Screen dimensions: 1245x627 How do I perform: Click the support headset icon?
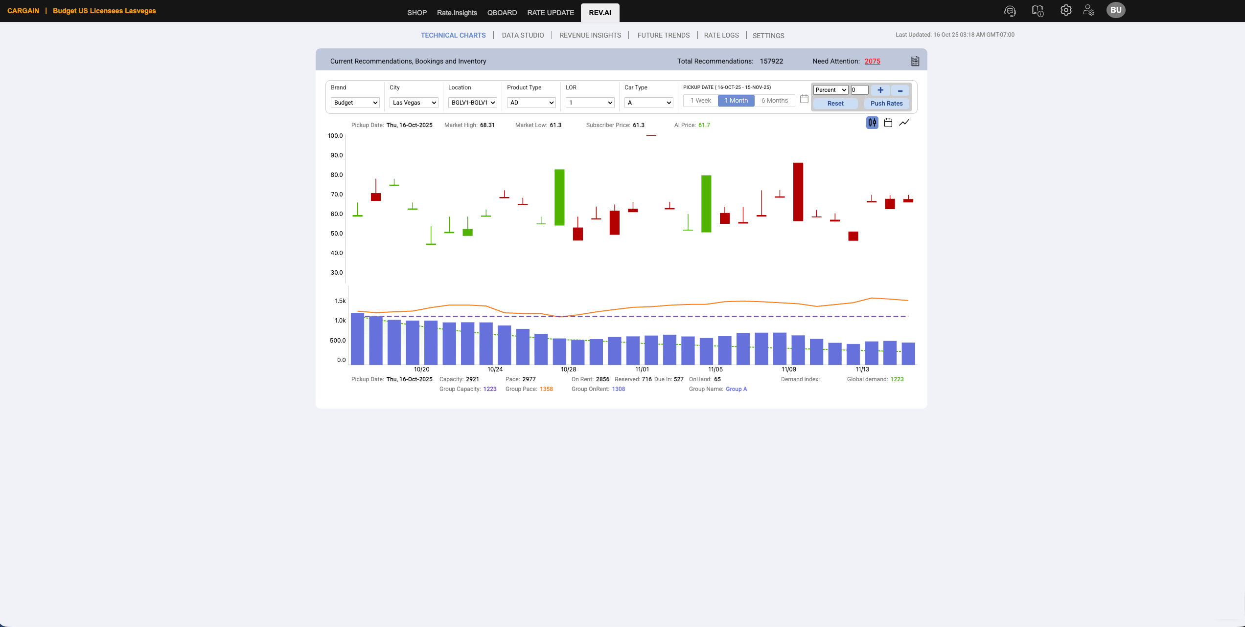(1010, 11)
